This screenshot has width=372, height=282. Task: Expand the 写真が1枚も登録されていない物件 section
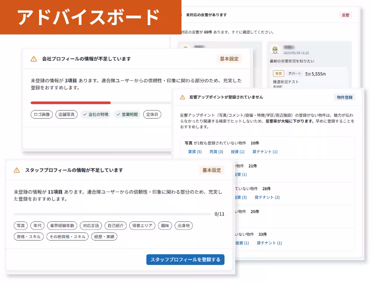[221, 143]
